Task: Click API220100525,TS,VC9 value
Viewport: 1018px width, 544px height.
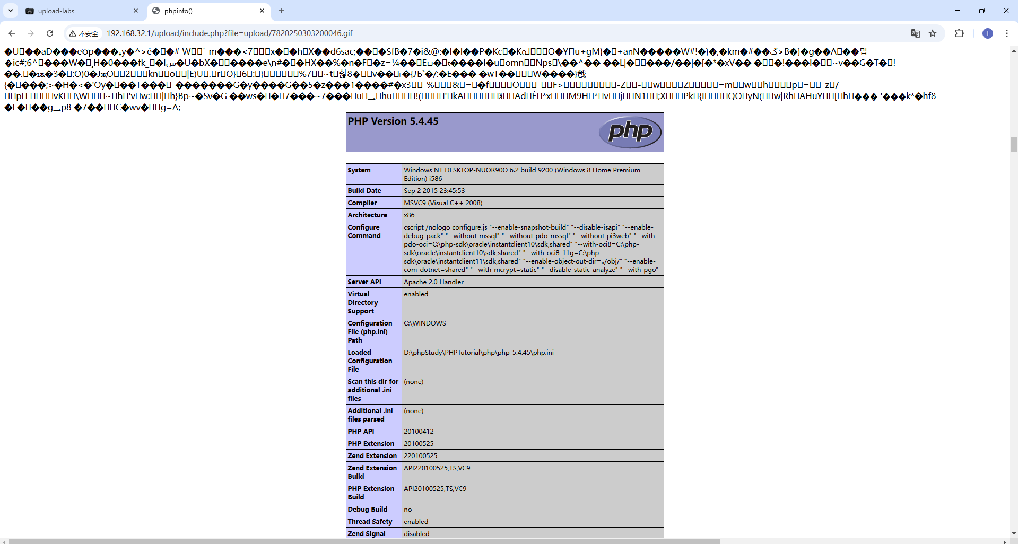Action: (x=437, y=468)
